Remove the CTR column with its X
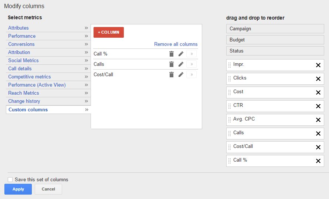Screen dimensions: 329x199 click(x=318, y=106)
